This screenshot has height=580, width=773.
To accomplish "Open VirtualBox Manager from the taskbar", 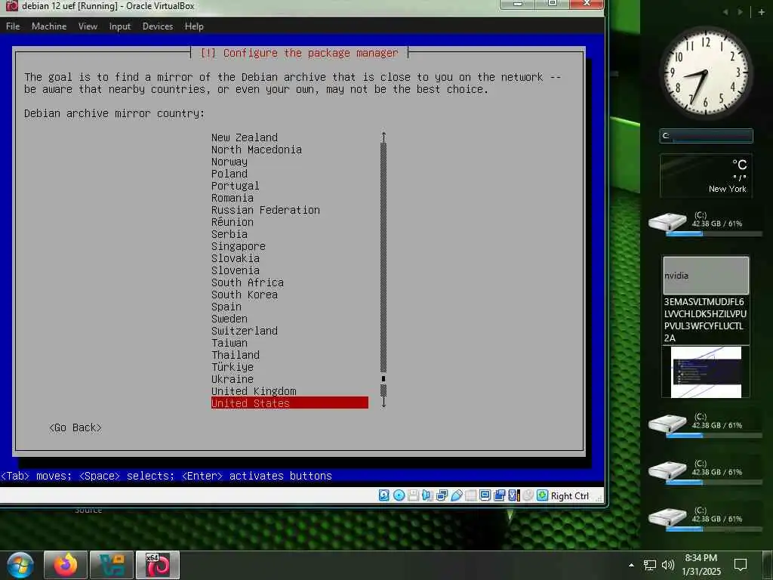I will (112, 565).
